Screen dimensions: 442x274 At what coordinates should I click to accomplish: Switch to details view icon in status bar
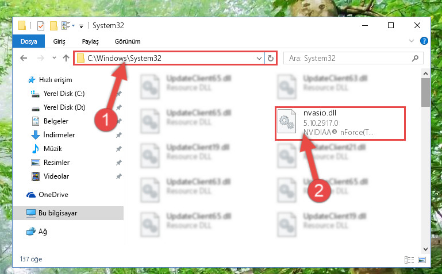click(x=409, y=260)
